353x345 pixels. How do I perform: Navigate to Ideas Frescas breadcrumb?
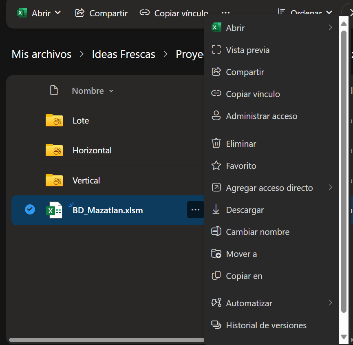124,54
